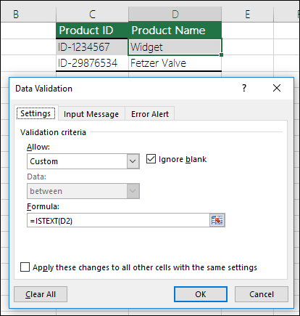Click into the Formula input field

click(x=118, y=220)
